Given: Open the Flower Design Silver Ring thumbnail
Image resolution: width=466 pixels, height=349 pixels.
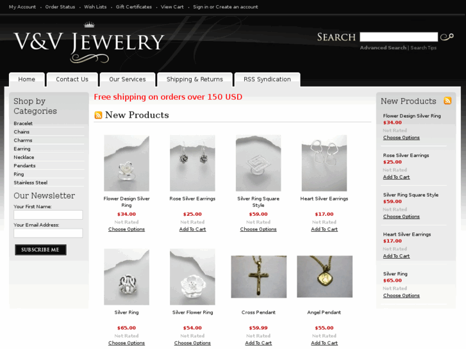Looking at the screenshot, I should [x=127, y=163].
